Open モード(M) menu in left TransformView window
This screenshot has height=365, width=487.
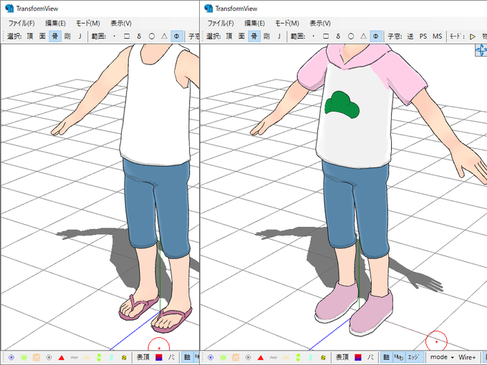(88, 24)
